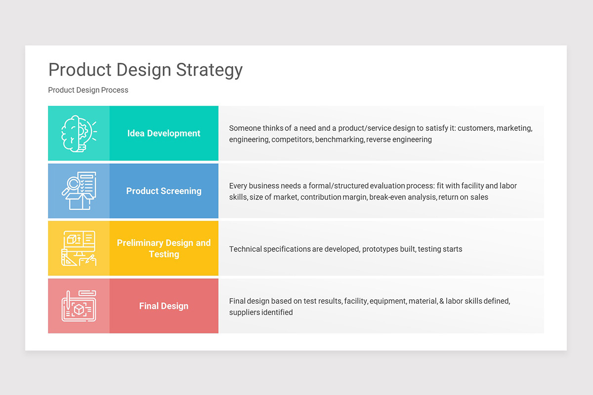The image size is (593, 395).
Task: Click the word 'reverse engineering' in first row
Action: pos(399,140)
